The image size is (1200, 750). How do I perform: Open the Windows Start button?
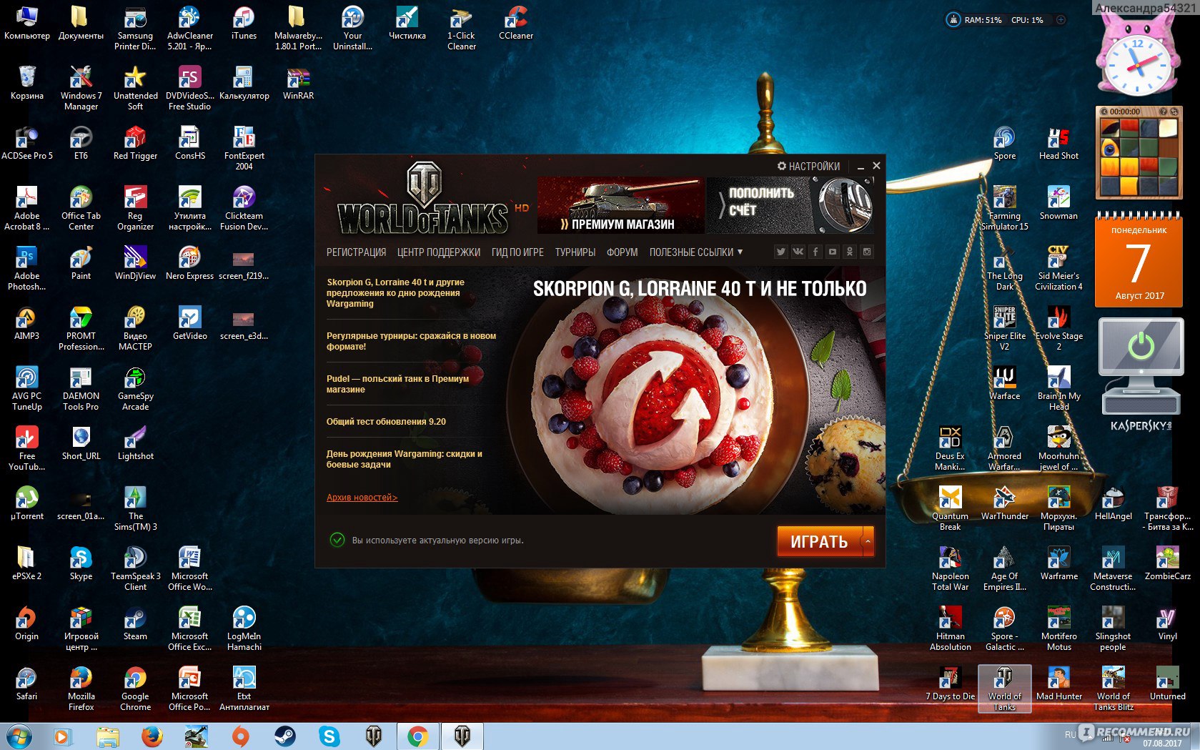click(18, 736)
